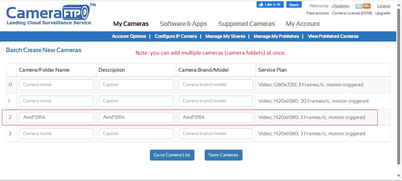Go to the Supported Cameras menu
This screenshot has height=181, width=402.
pyautogui.click(x=246, y=24)
